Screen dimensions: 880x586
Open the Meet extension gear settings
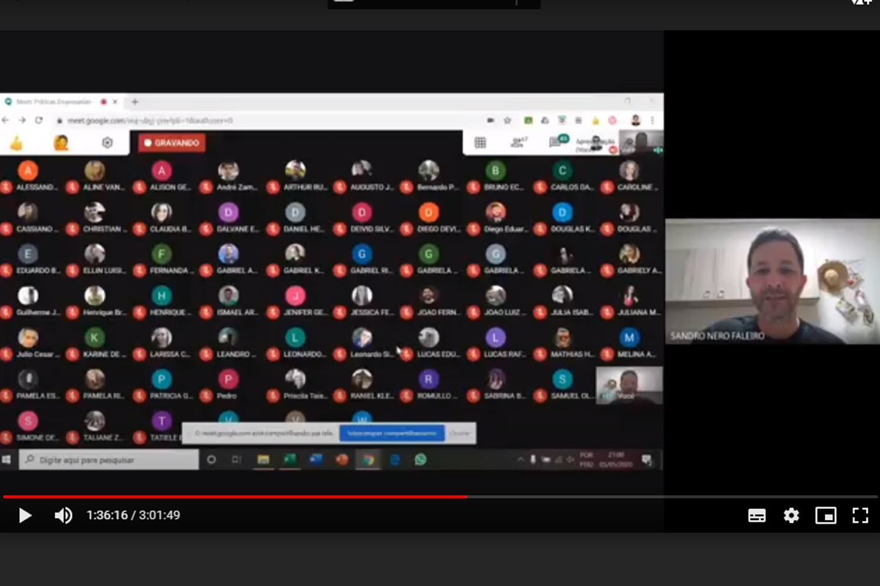(x=107, y=142)
